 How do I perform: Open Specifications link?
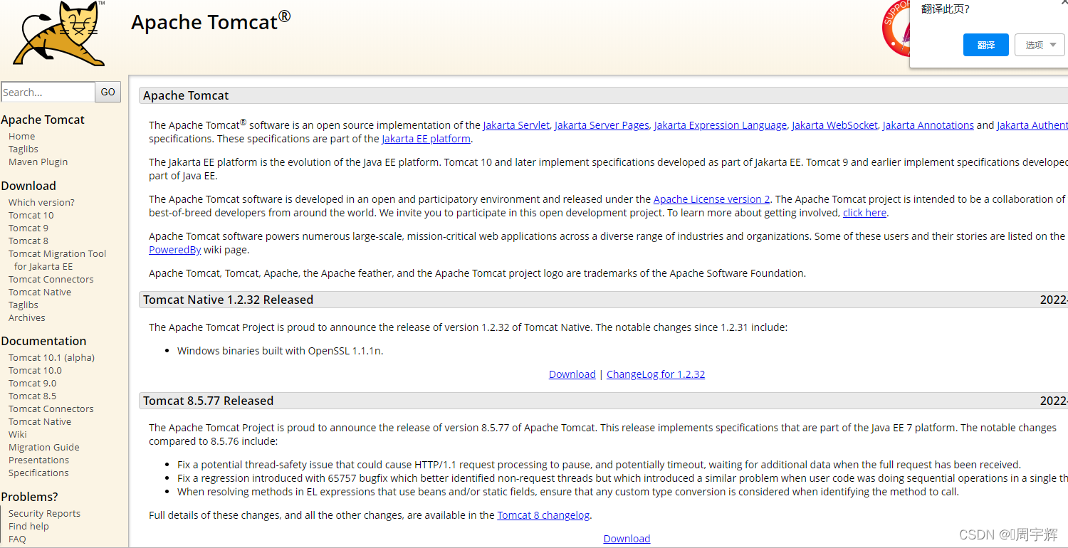38,473
